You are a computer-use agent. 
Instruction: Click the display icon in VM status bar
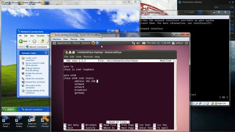pyautogui.click(x=207, y=103)
